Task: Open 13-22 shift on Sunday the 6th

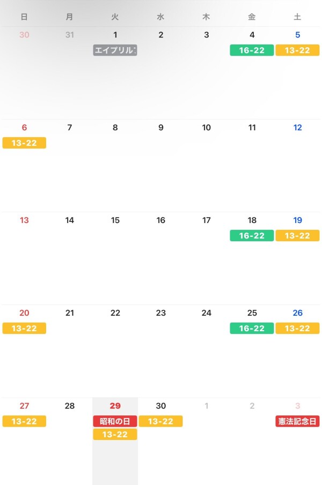Action: coord(24,143)
